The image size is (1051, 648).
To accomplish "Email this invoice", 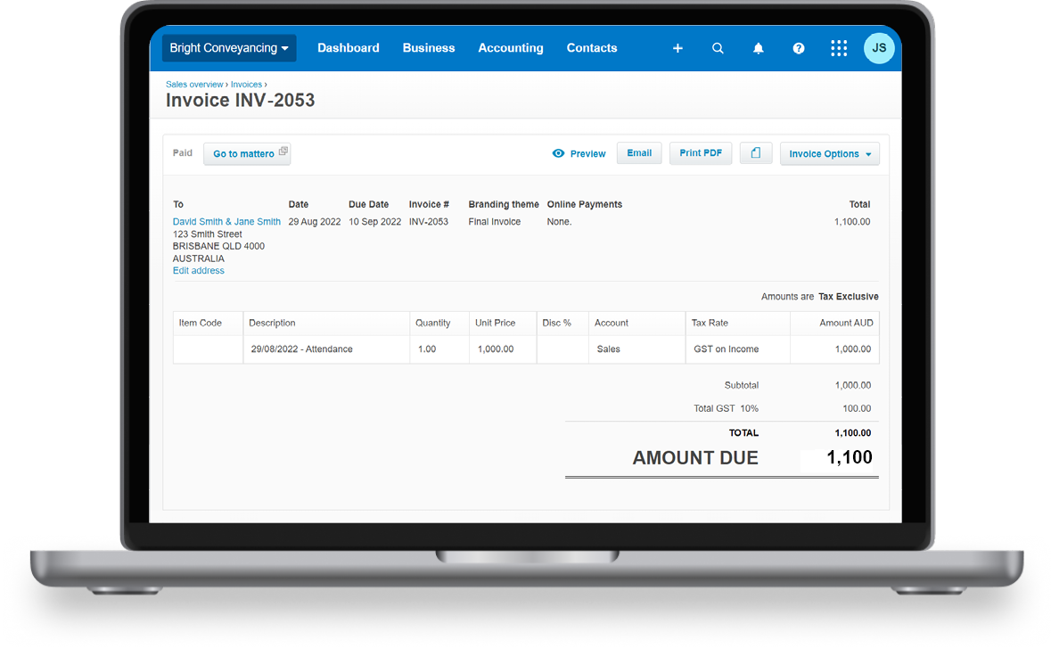I will [x=639, y=152].
